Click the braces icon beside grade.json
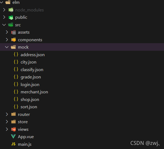The image size is (164, 149). click(16, 77)
